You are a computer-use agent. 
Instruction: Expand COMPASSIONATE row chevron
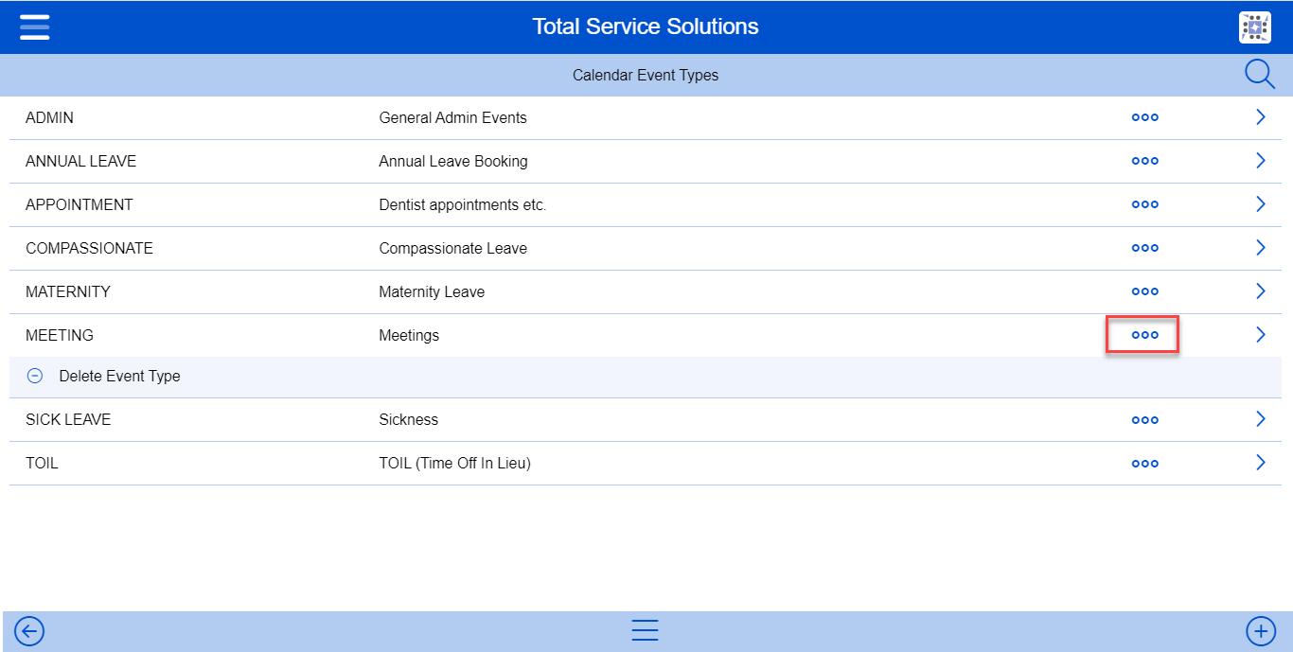tap(1260, 248)
